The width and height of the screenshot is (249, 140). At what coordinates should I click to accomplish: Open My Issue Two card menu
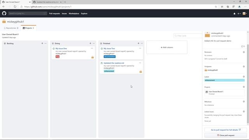[x=140, y=48]
